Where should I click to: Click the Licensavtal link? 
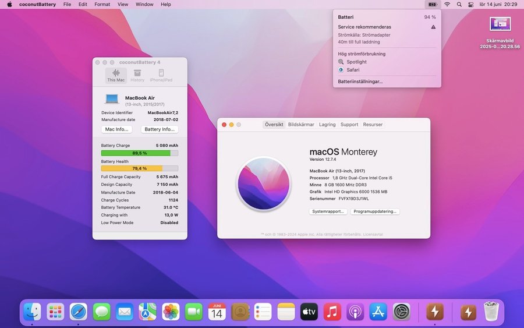click(x=373, y=234)
